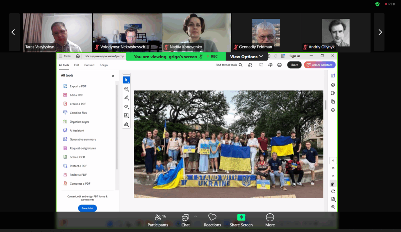Select Gennadiy Feldman's video tile
This screenshot has width=401, height=232.
click(x=266, y=32)
